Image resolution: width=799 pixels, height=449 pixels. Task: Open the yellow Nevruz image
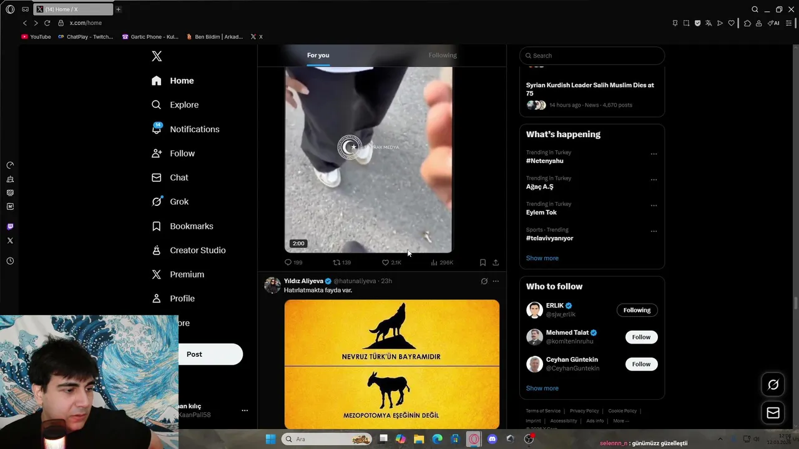pyautogui.click(x=391, y=364)
